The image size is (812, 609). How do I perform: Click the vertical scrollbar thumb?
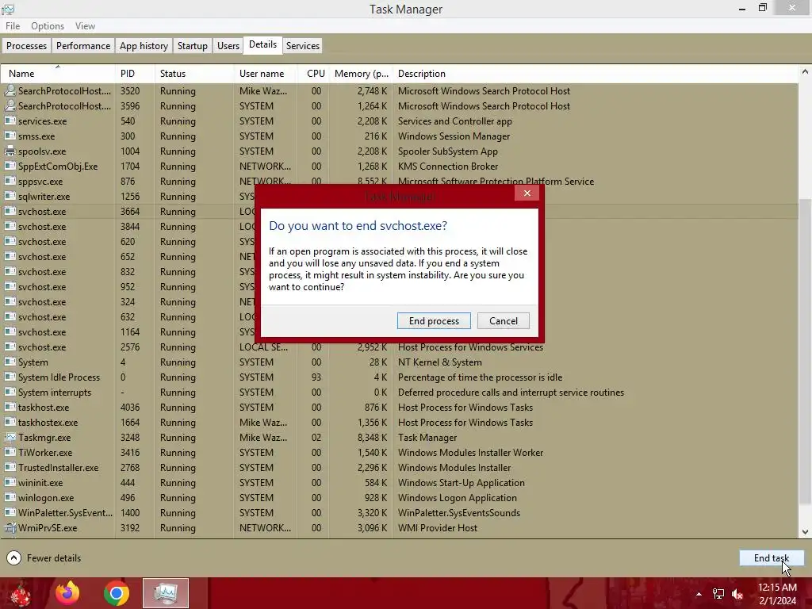[x=805, y=350]
